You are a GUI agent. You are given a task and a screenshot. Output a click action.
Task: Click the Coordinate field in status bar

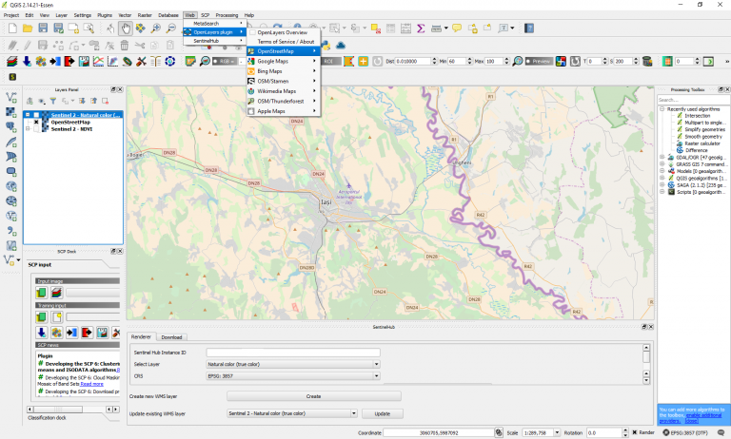439,433
